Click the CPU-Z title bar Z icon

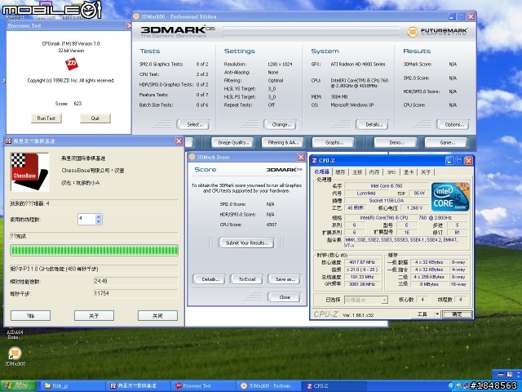(314, 161)
